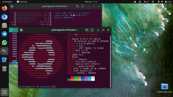Close the back terminal window

(99, 6)
